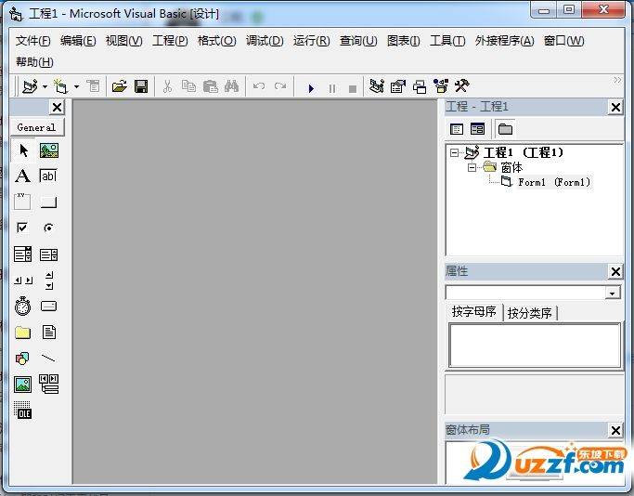Pick the TextBox control tool
Viewport: 634px width, 496px height.
coord(48,176)
